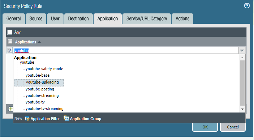This screenshot has height=140, width=254.
Task: Toggle the Any checkbox
Action: [x=10, y=32]
